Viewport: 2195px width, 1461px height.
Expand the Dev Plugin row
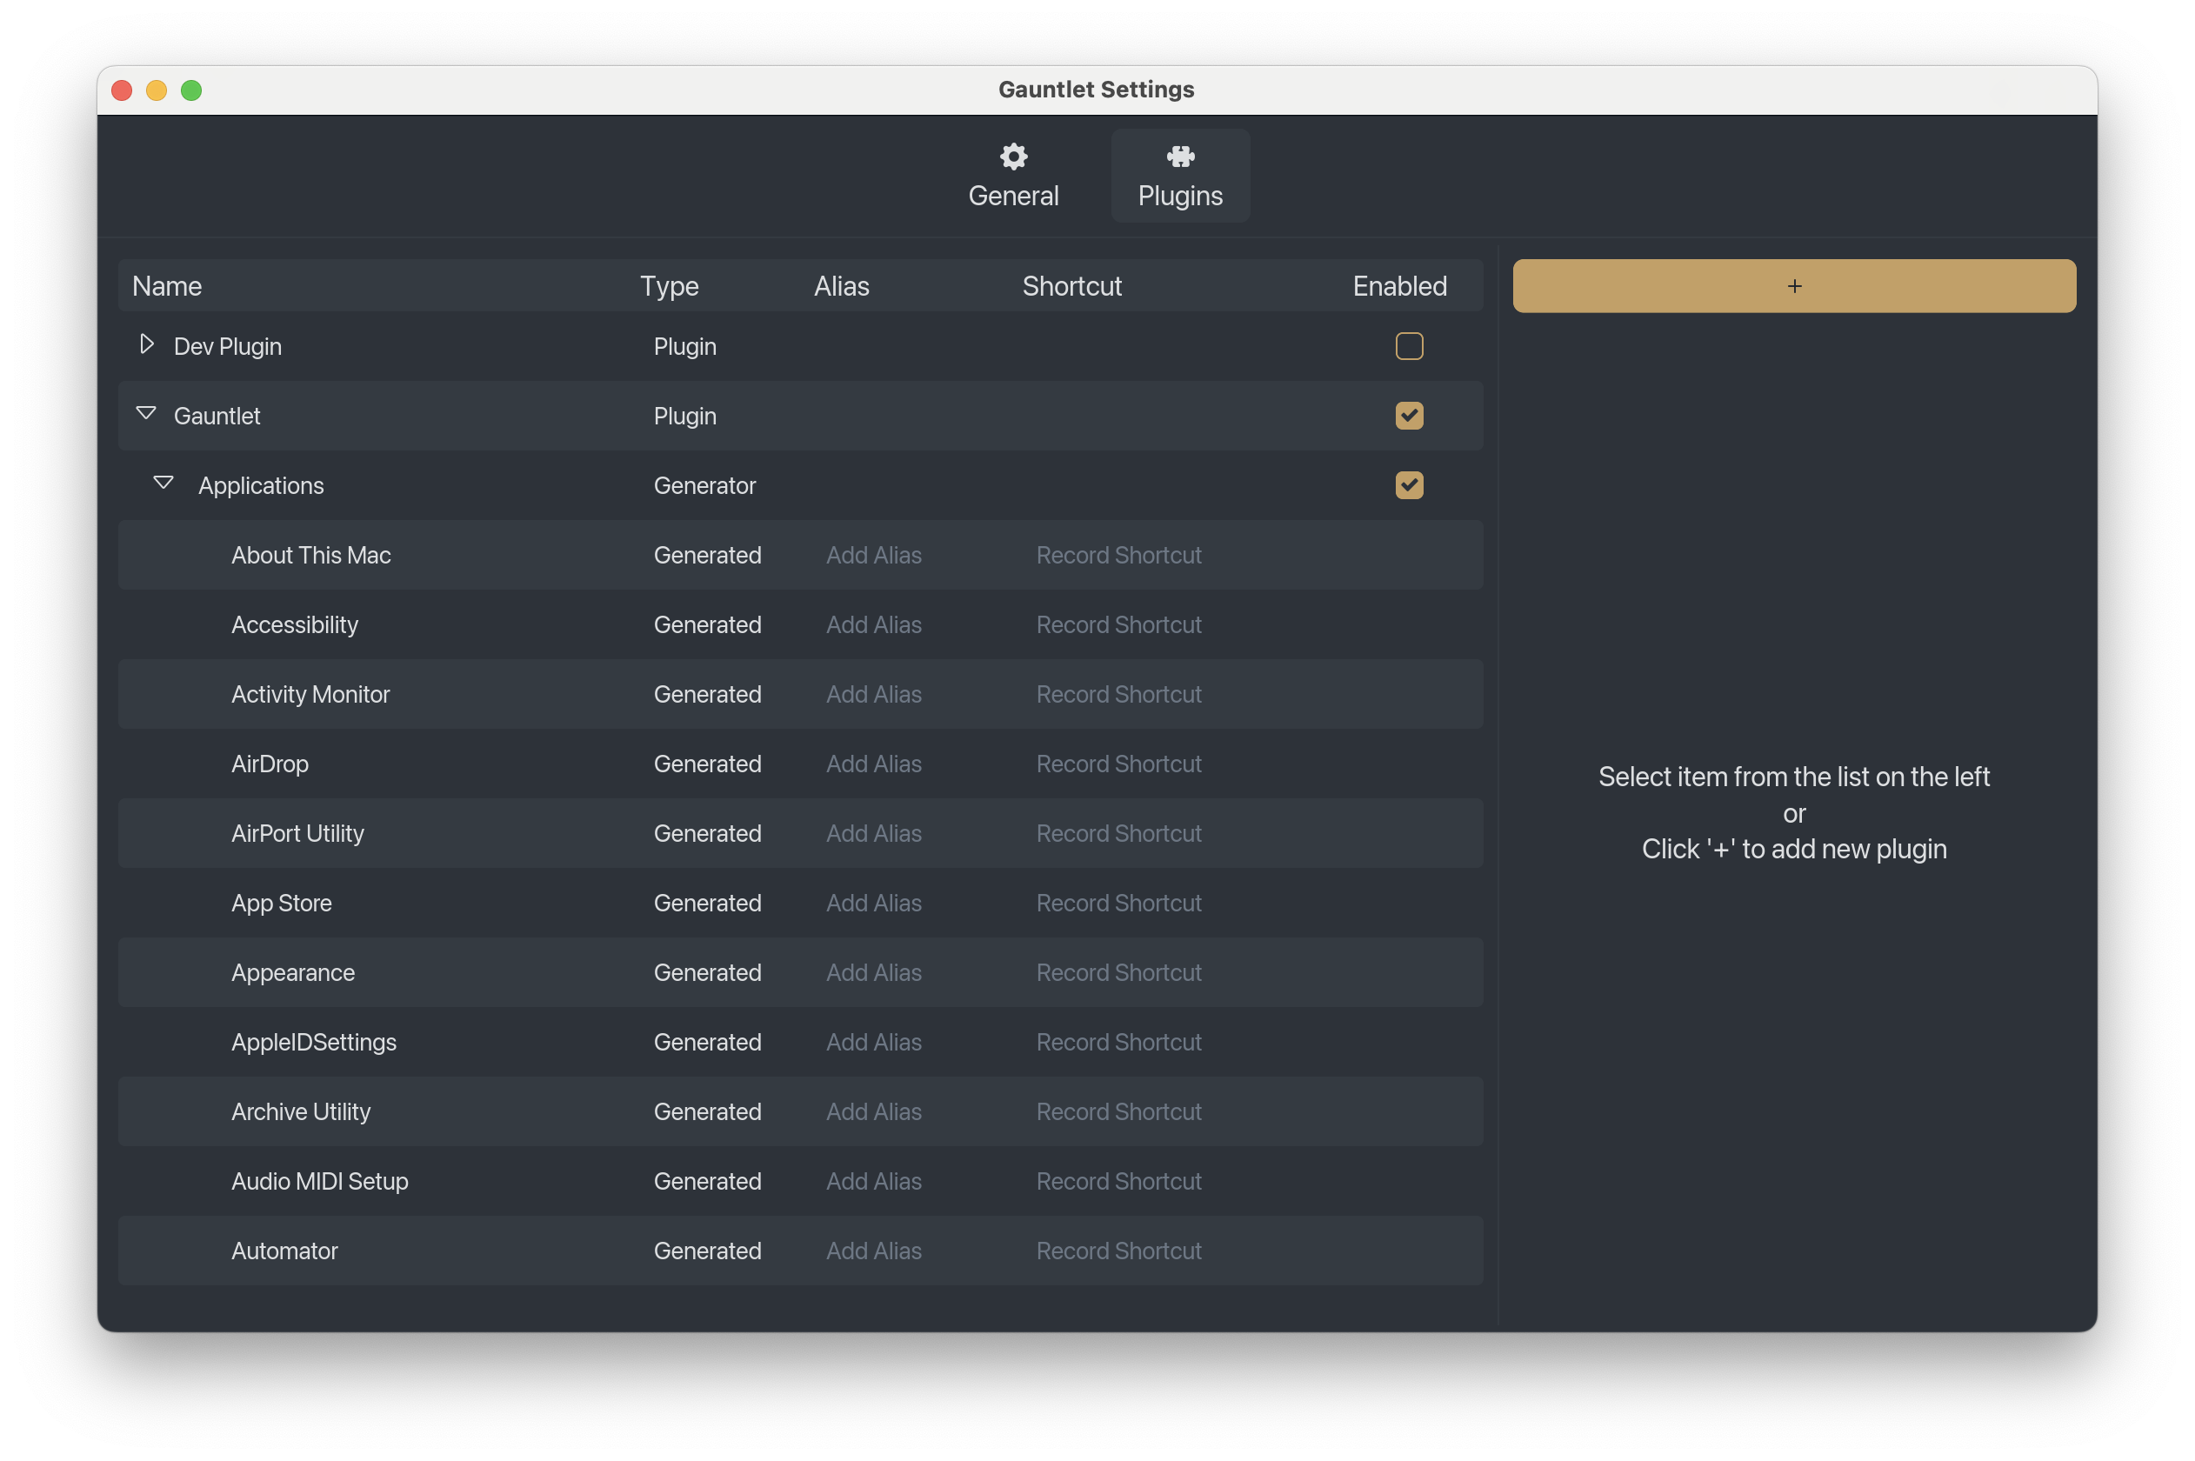pos(146,344)
